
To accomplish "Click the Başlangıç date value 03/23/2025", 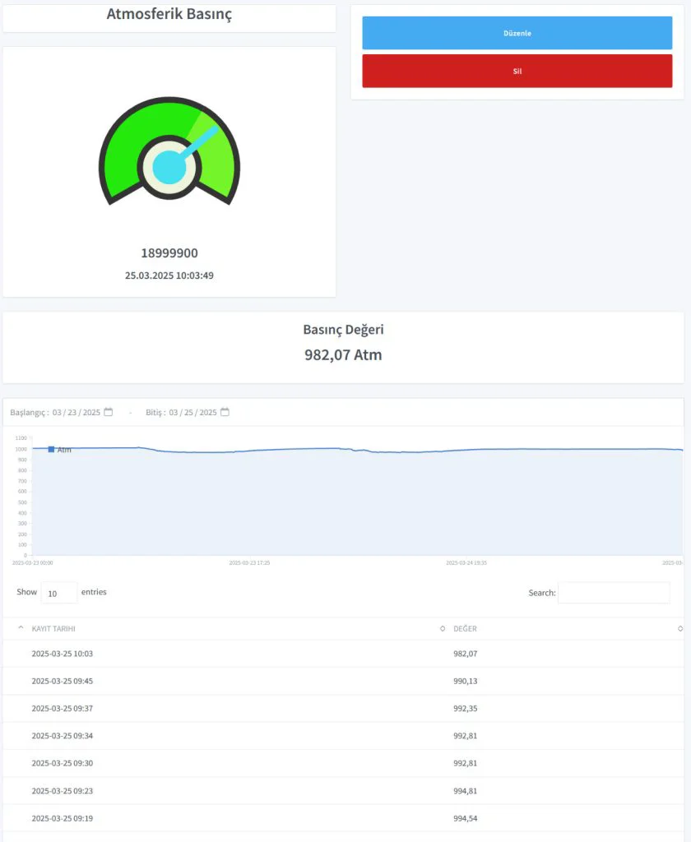I will point(76,412).
